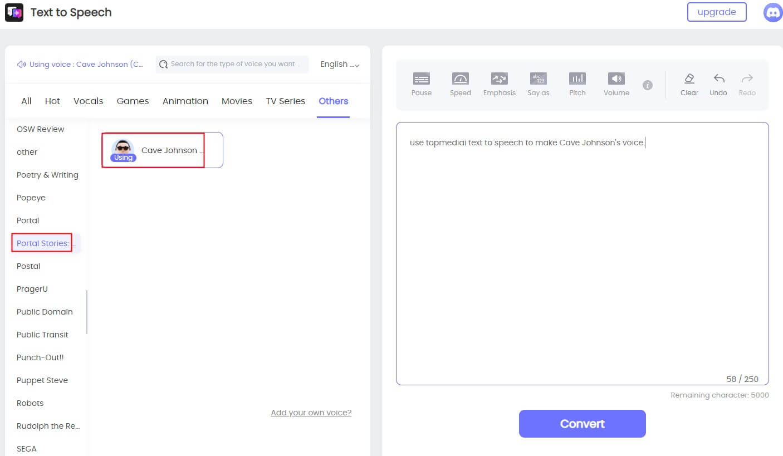Click the upgrade button
This screenshot has height=456, width=783.
point(717,12)
